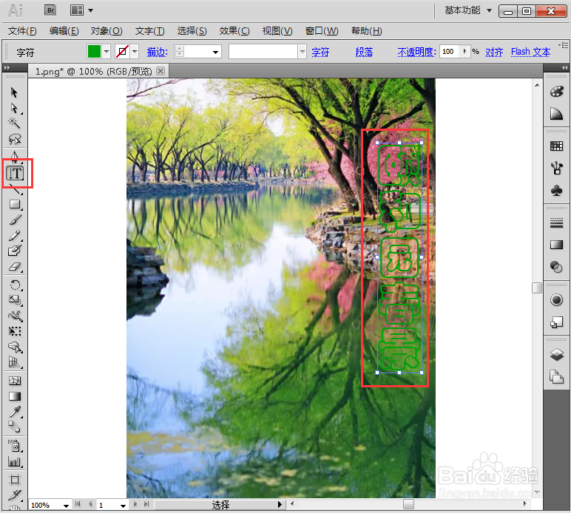Click the green fill color swatch

94,51
